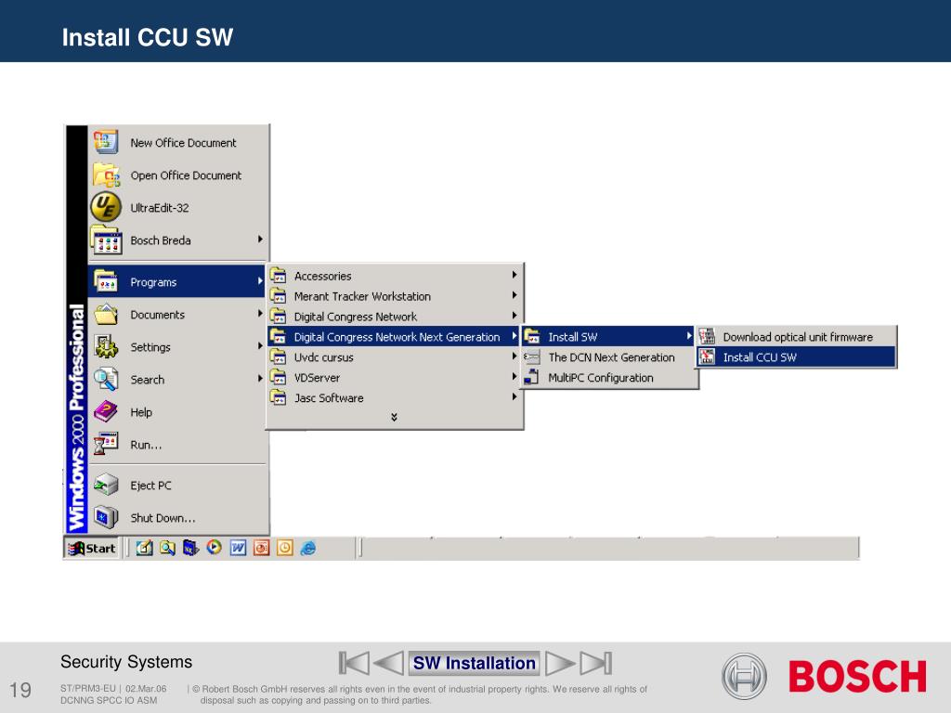Image resolution: width=951 pixels, height=713 pixels.
Task: Click The DCN Next Generation key icon
Action: 532,357
